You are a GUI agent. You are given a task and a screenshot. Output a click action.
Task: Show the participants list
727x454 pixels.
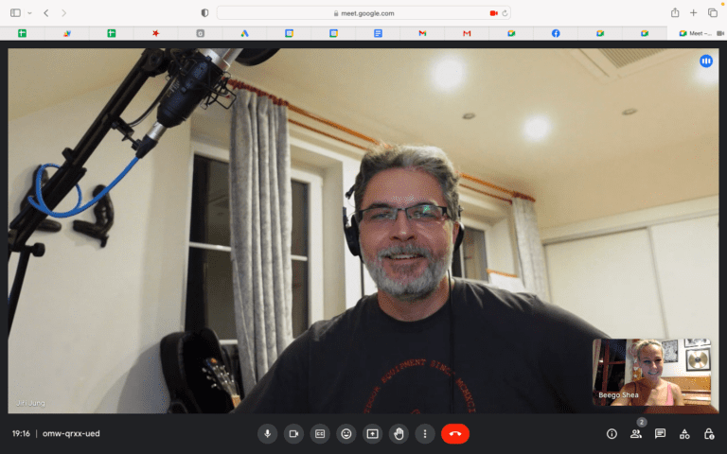tap(636, 433)
